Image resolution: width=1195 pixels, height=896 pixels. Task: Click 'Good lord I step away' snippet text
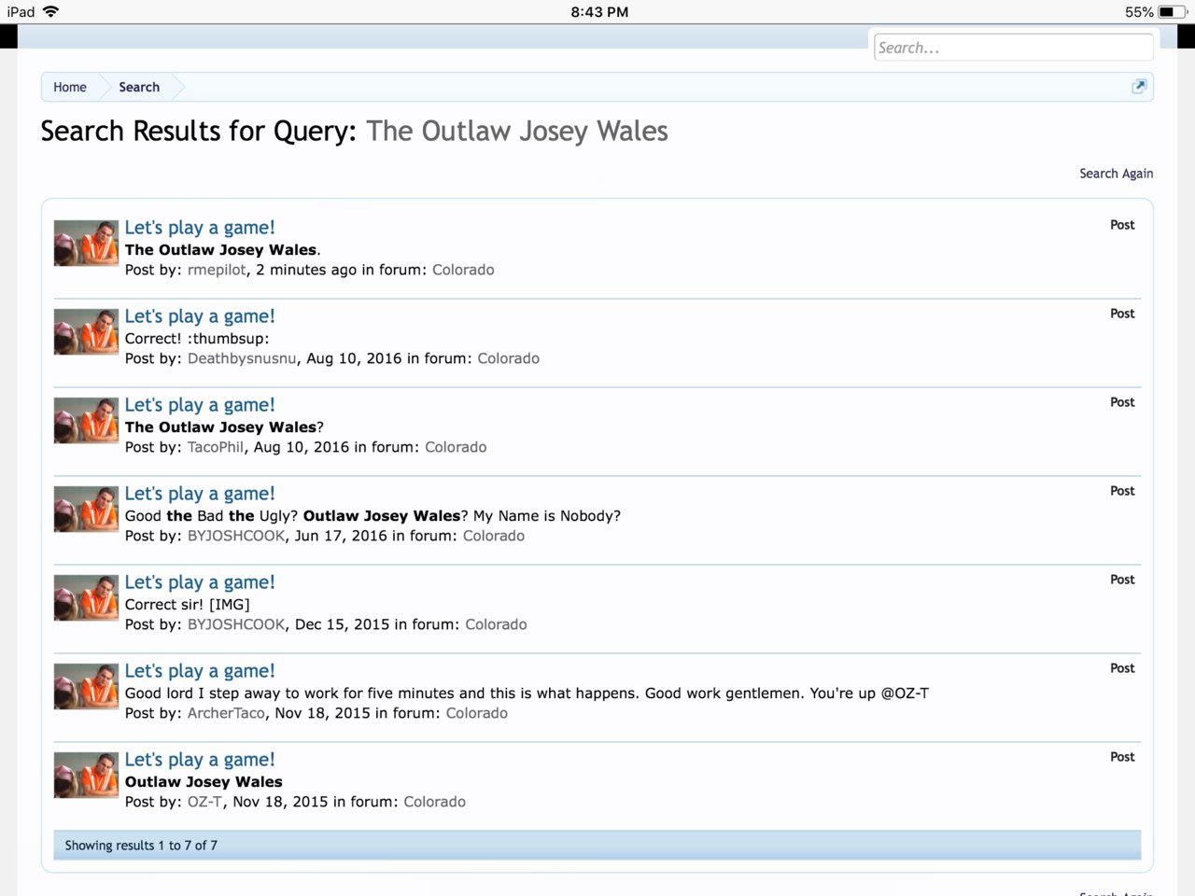pyautogui.click(x=527, y=693)
